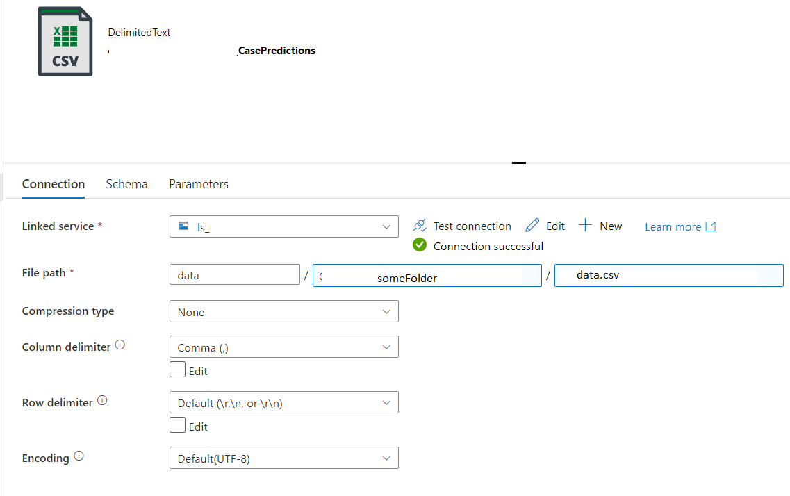Click the Learn more external link icon
The height and width of the screenshot is (496, 790).
[x=711, y=226]
